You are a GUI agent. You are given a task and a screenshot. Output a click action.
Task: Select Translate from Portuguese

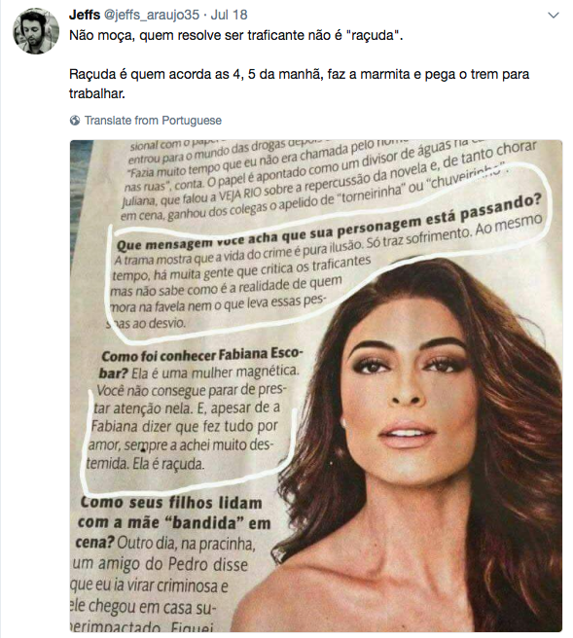153,121
